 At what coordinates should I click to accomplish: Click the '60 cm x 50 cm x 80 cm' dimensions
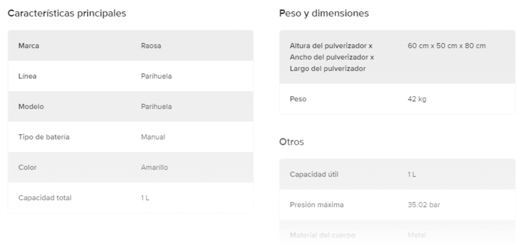coord(447,45)
